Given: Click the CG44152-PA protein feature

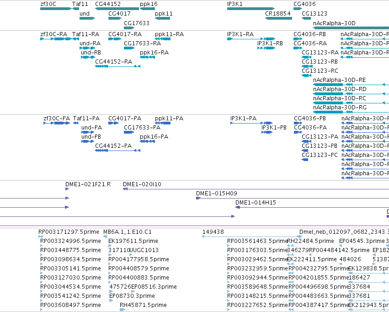Looking at the screenshot, I should (118, 151).
